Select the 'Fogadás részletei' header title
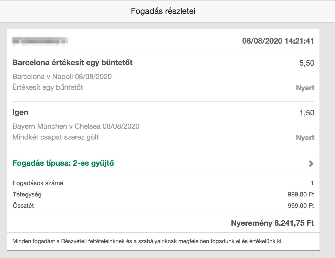This screenshot has width=335, height=258. pos(163,11)
